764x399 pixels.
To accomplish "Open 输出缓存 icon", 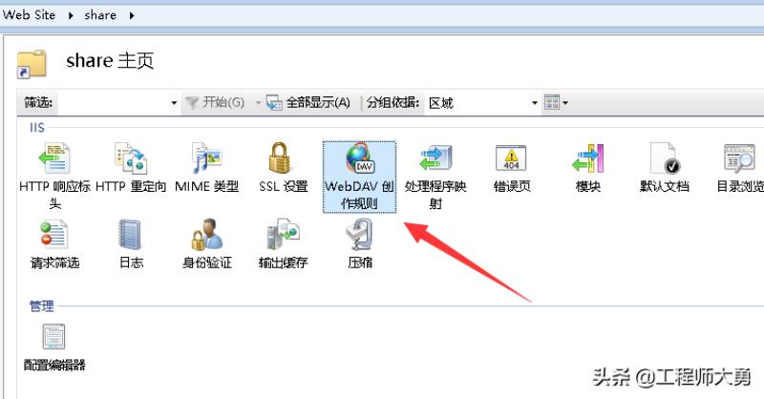I will pos(283,234).
